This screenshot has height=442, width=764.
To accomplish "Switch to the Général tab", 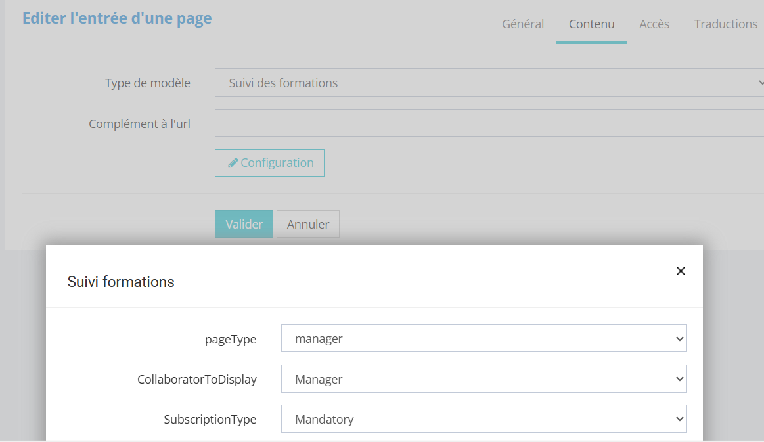I will tap(523, 24).
